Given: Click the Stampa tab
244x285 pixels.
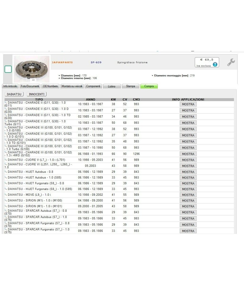Looking at the screenshot, I should [130, 86].
